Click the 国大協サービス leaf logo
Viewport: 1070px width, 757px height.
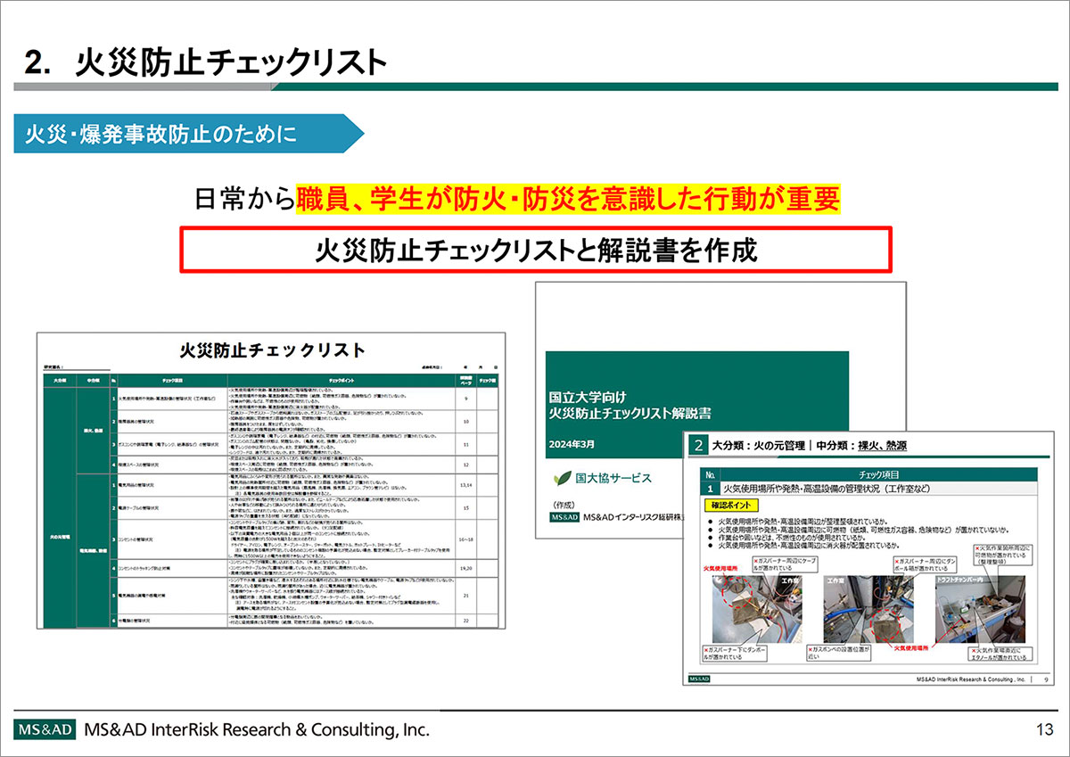tap(562, 477)
